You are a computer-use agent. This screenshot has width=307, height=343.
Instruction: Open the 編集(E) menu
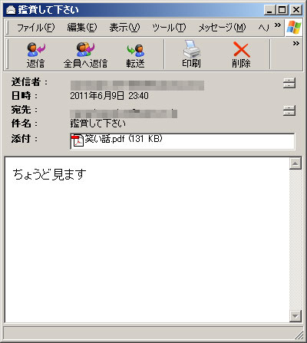[82, 28]
